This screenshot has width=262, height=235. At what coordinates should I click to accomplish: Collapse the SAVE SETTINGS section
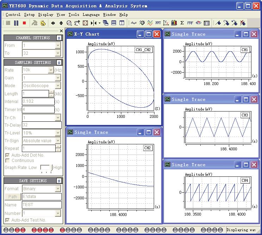coord(59,181)
